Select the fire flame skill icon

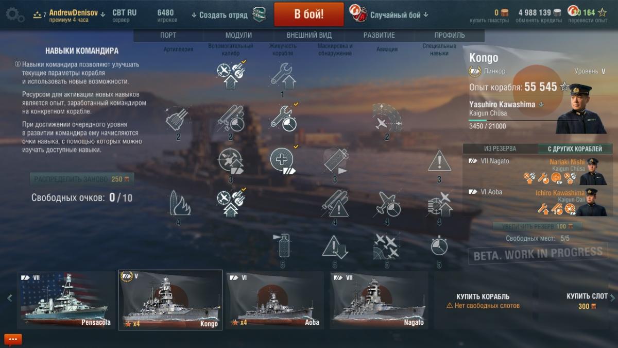click(x=178, y=203)
